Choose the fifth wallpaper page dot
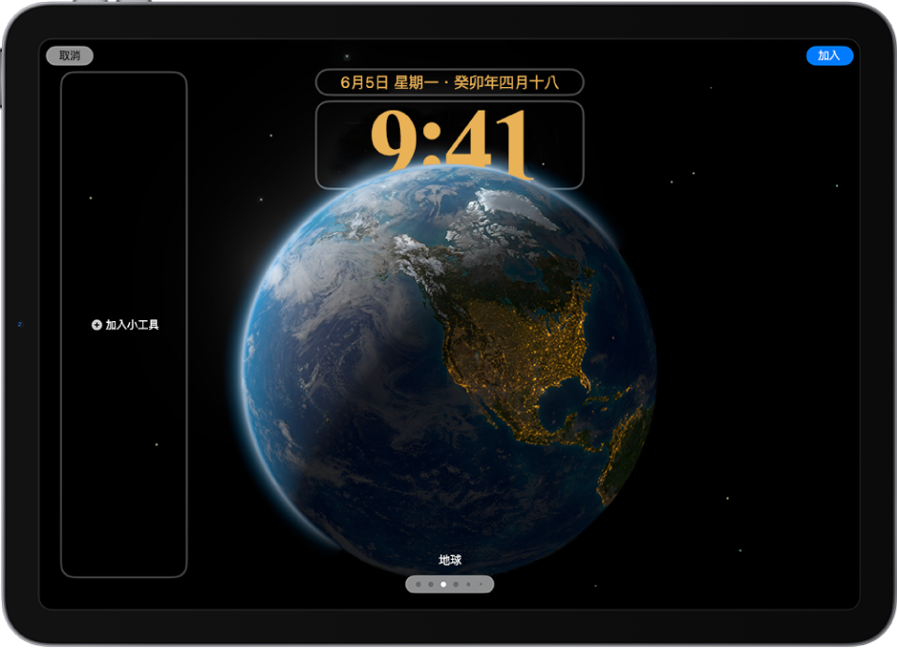Image resolution: width=897 pixels, height=648 pixels. tap(468, 584)
